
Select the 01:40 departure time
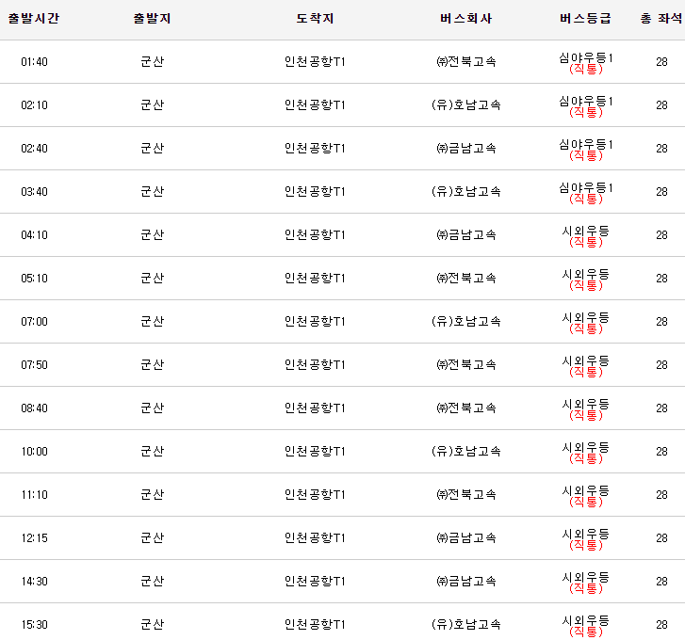(x=34, y=62)
